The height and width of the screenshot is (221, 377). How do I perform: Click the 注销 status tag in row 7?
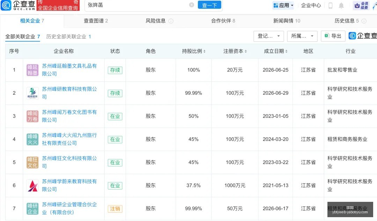(115, 209)
